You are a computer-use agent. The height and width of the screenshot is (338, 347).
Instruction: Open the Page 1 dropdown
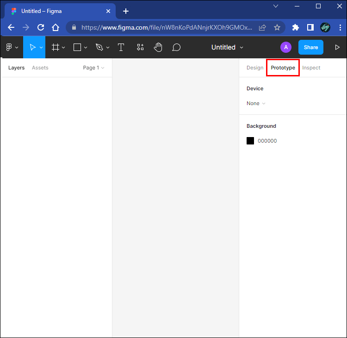93,68
